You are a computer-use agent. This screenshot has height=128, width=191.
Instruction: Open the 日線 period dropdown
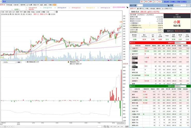pos(51,12)
